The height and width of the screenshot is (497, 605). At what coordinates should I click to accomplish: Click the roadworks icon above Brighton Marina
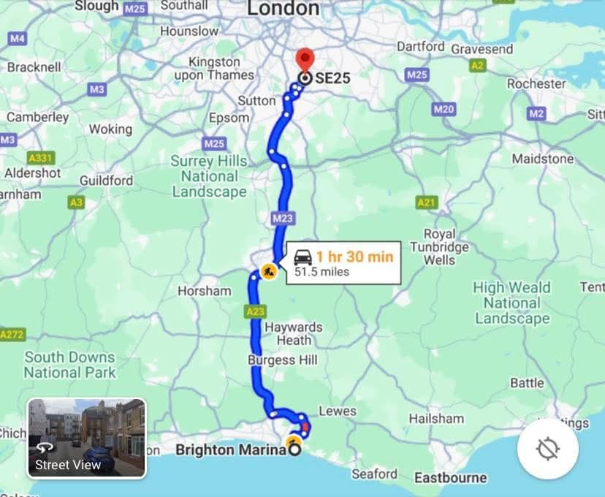pos(294,440)
